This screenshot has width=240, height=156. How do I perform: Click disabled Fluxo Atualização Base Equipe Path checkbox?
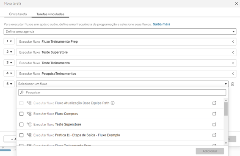[x=22, y=103]
